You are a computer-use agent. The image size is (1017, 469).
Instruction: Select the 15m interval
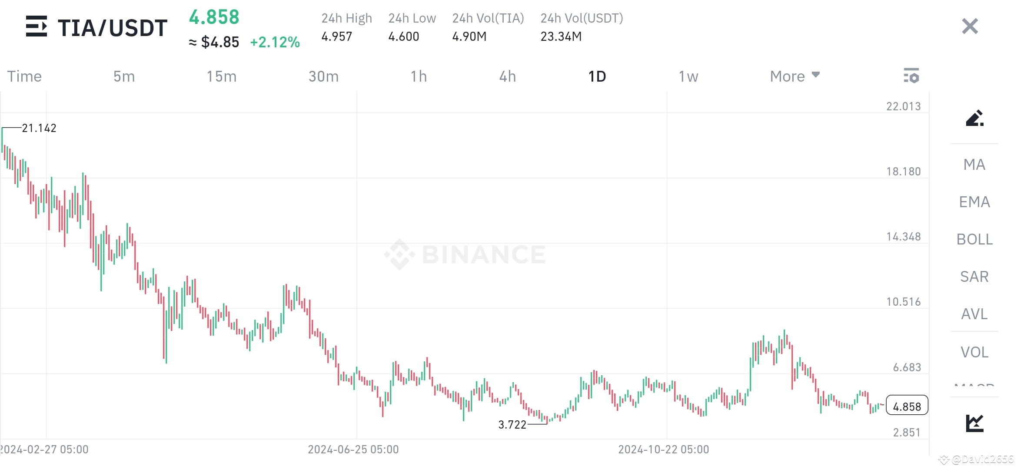(x=221, y=76)
